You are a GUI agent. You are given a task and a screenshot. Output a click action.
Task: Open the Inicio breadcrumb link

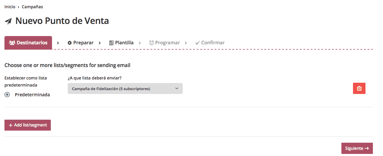pyautogui.click(x=10, y=7)
